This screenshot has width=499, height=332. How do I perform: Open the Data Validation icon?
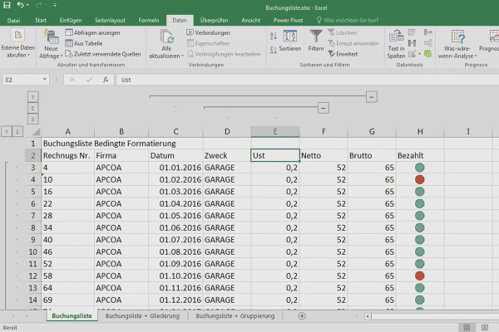[412, 54]
